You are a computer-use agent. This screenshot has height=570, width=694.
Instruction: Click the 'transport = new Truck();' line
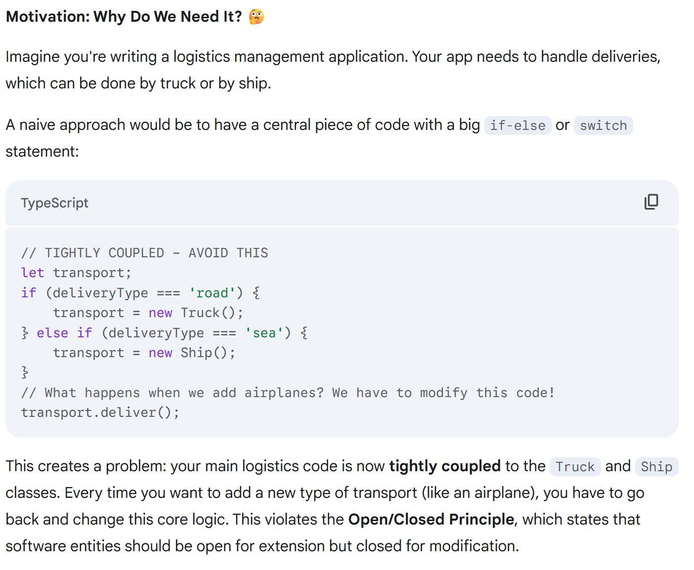click(x=148, y=313)
